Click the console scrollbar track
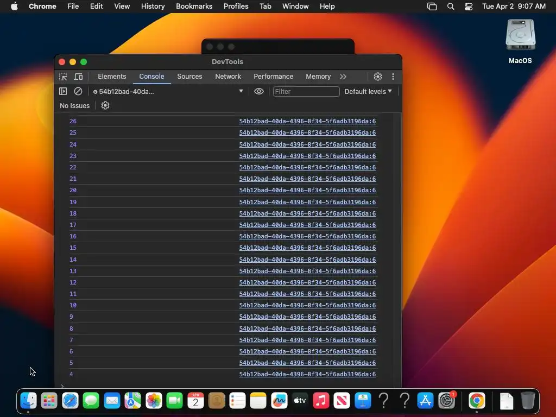This screenshot has height=417, width=556. coord(397,250)
